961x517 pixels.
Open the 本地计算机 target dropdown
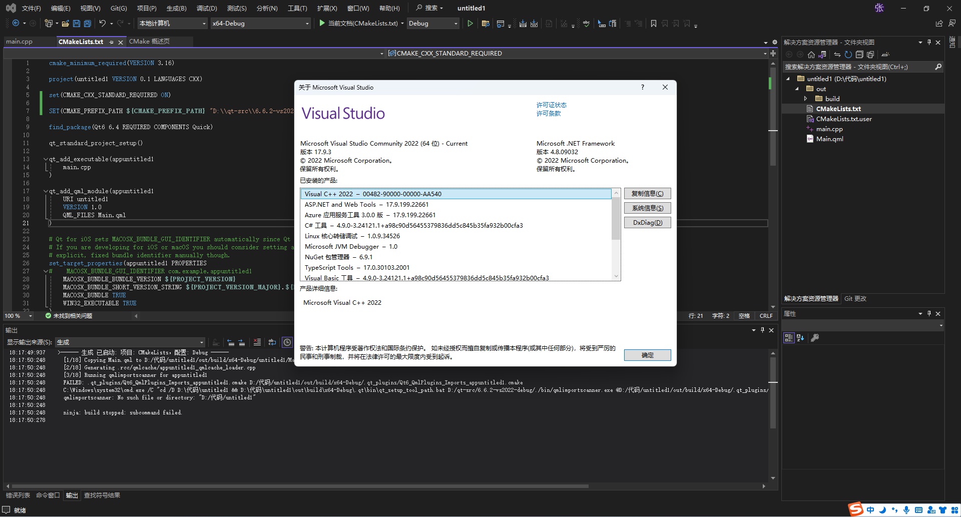click(x=172, y=24)
